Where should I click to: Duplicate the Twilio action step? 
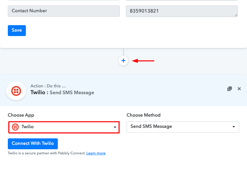click(230, 89)
